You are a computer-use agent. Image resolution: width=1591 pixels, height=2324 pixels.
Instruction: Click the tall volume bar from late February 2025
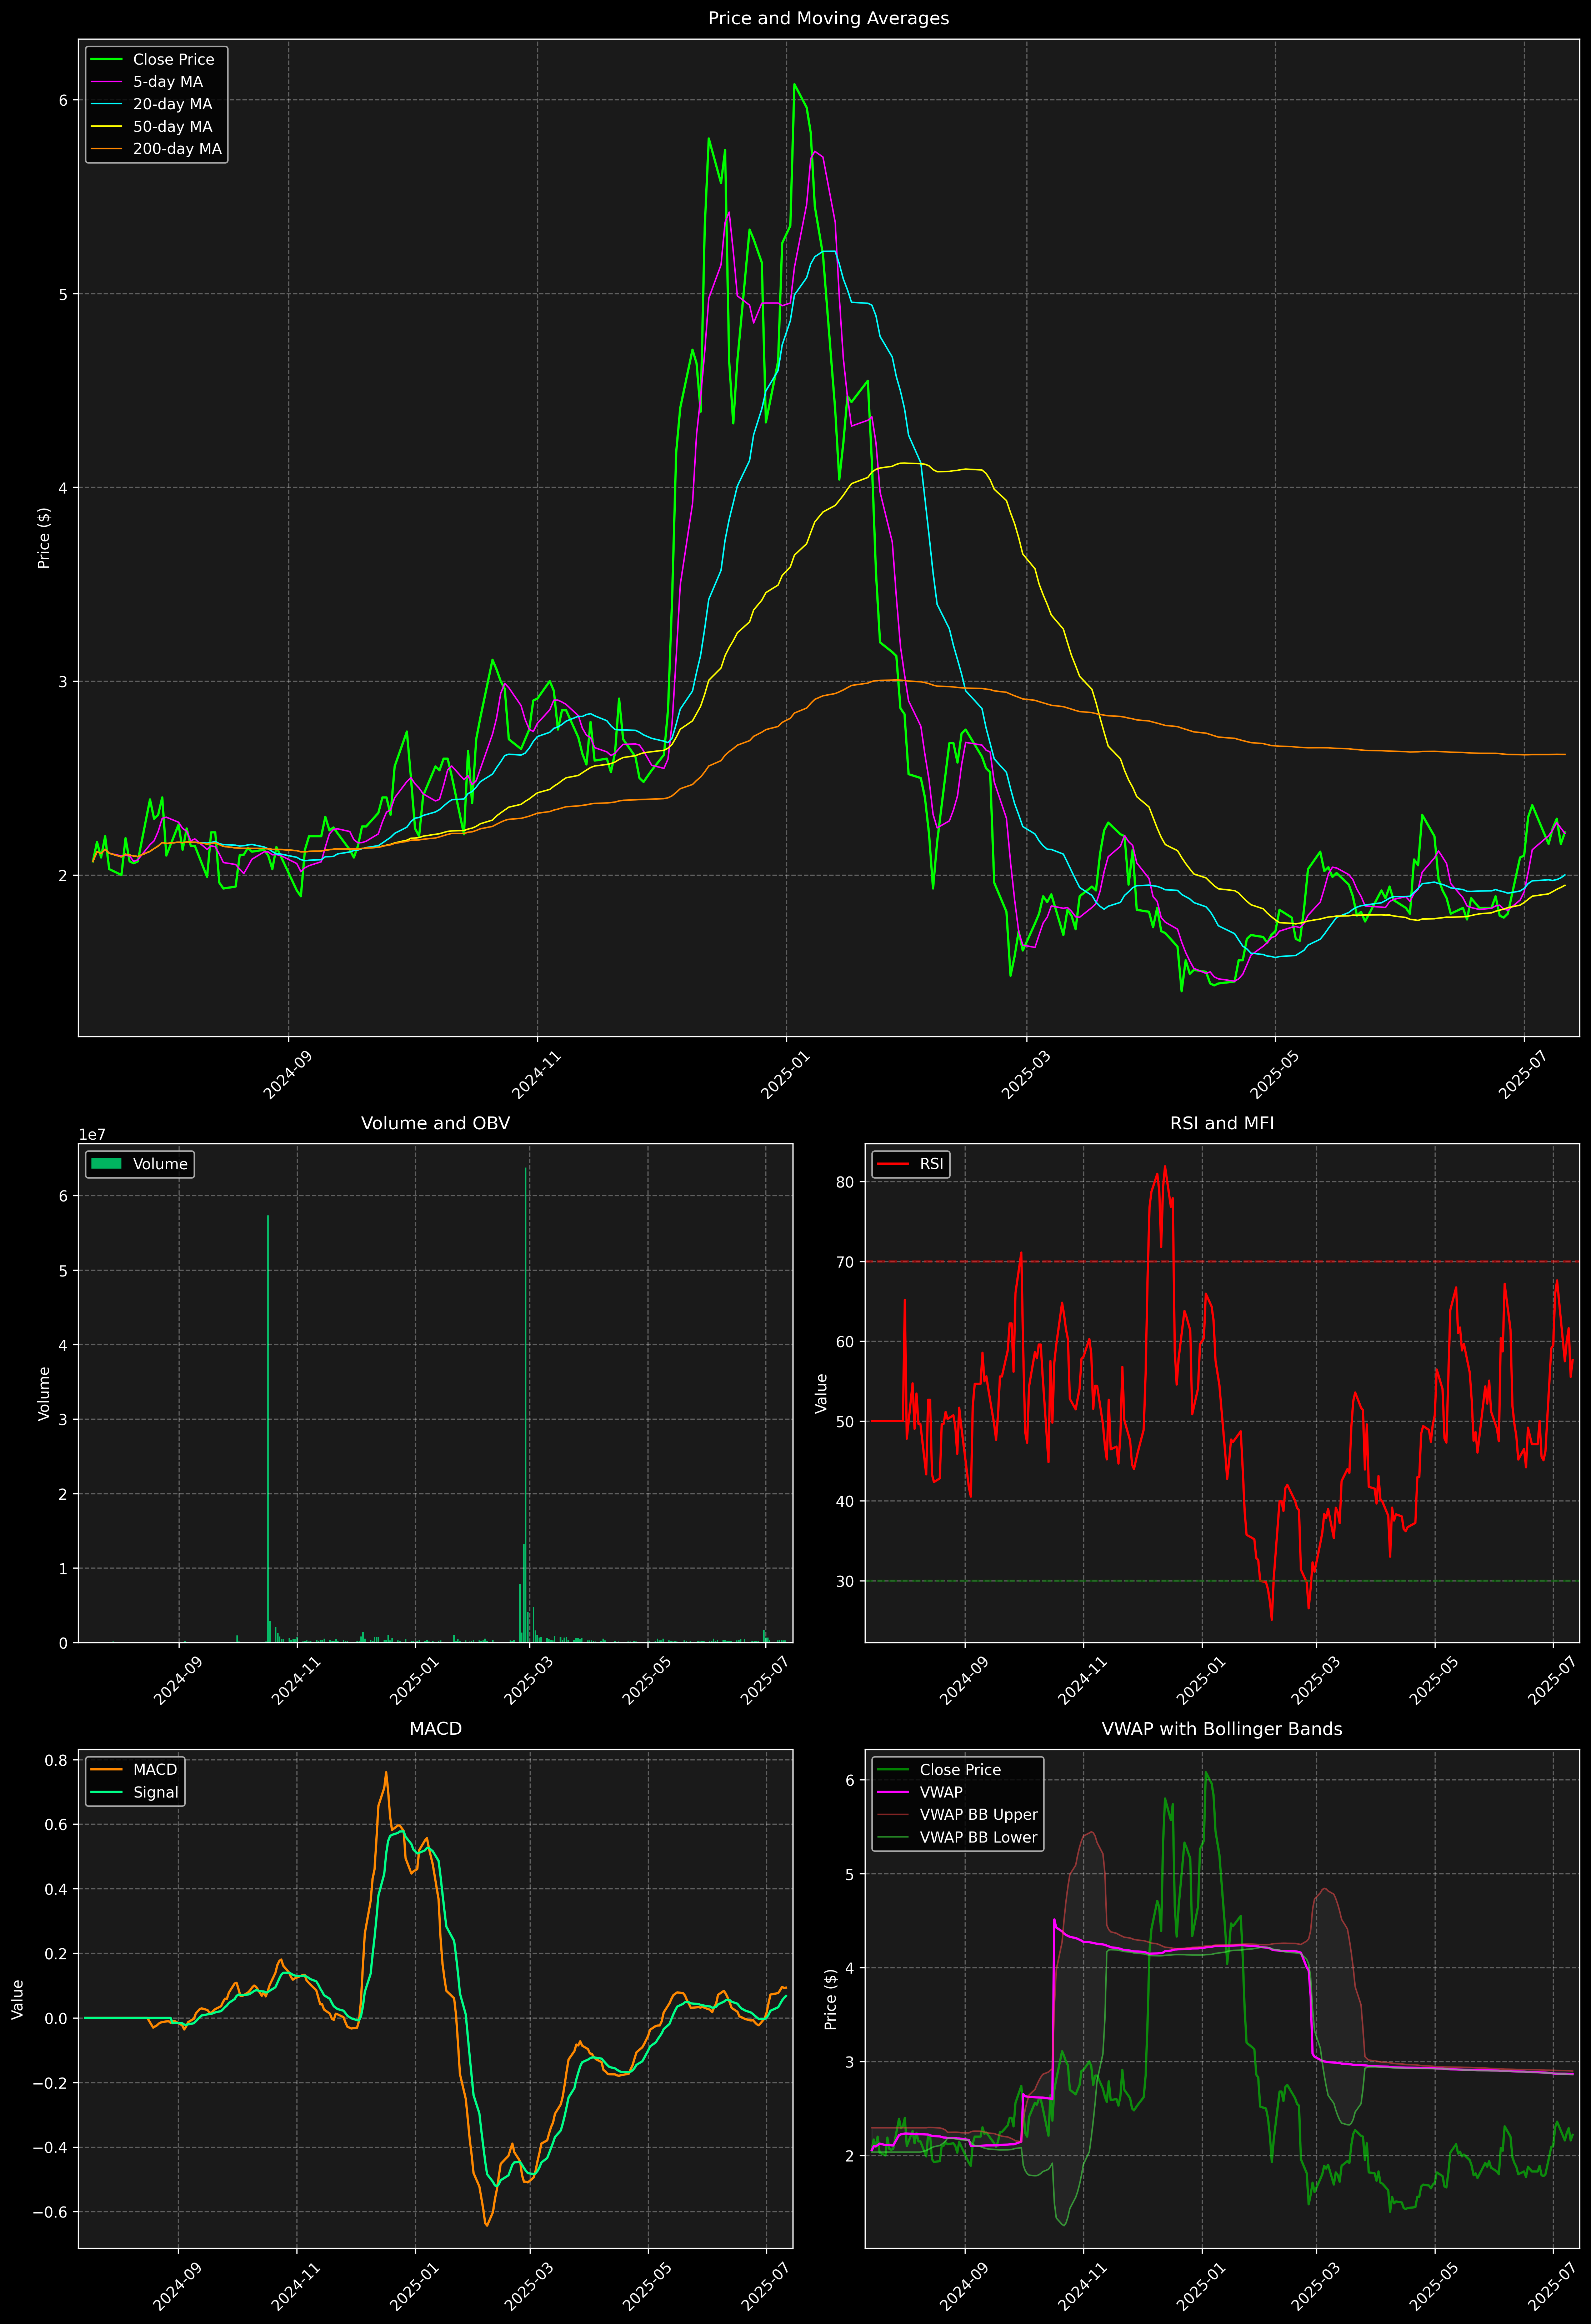point(526,1405)
